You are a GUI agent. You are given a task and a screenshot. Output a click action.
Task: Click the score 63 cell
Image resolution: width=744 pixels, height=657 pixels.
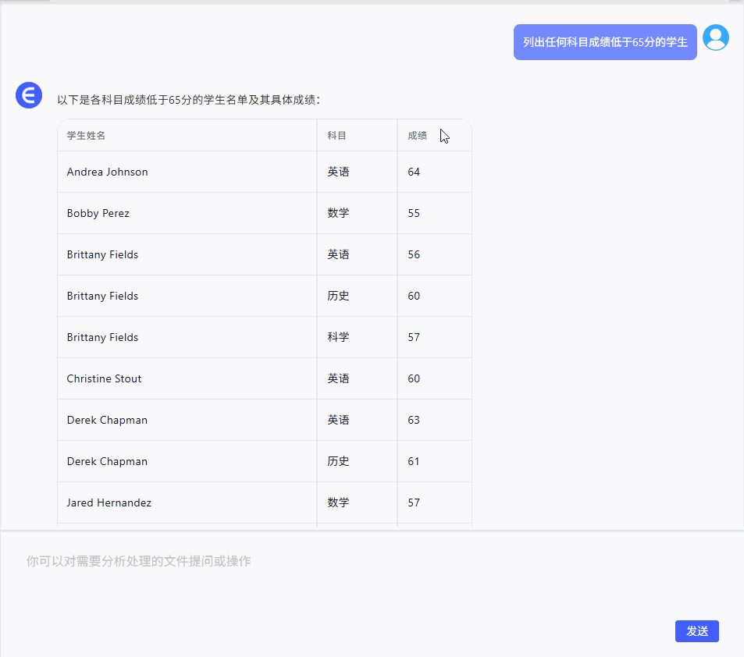pos(414,420)
